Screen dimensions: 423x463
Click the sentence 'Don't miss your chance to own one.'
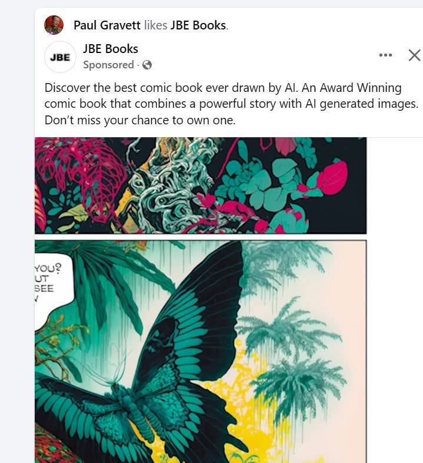coord(140,120)
